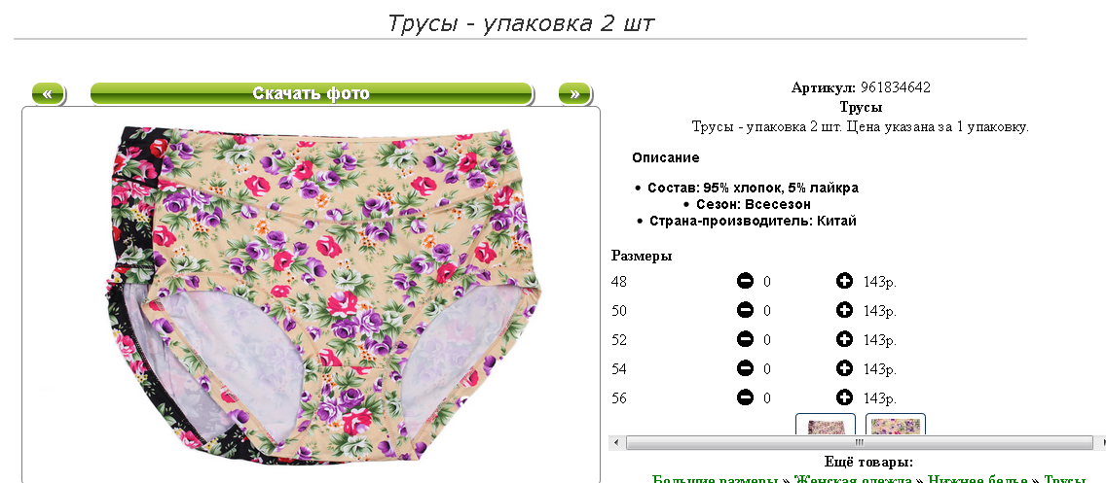Screen dimensions: 1106x483
Task: Decrease quantity for size 54
Action: coord(745,368)
